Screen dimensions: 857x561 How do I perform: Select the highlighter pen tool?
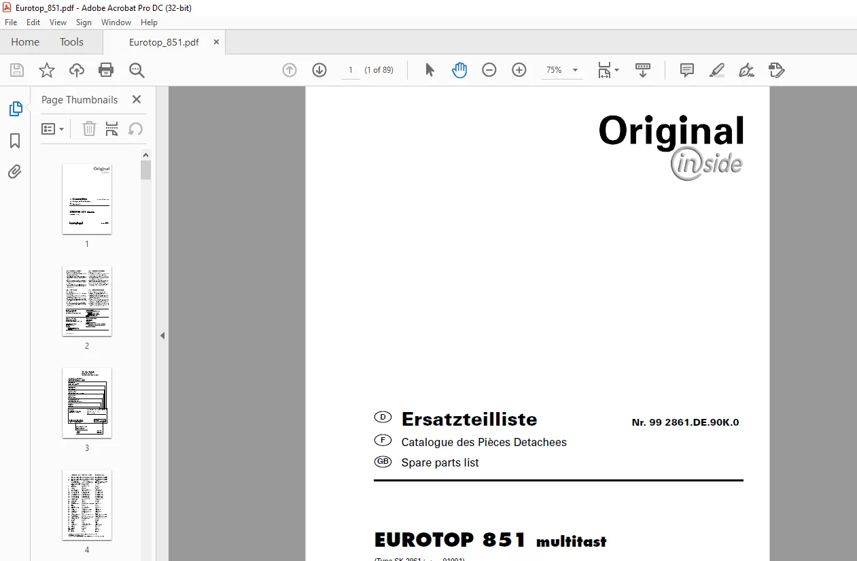pos(717,70)
